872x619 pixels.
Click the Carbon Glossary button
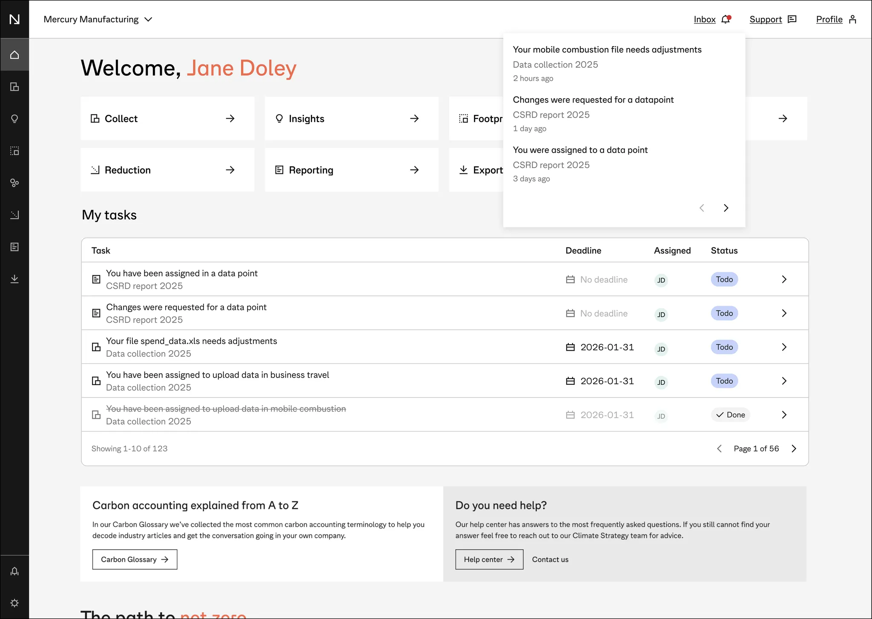(x=135, y=559)
